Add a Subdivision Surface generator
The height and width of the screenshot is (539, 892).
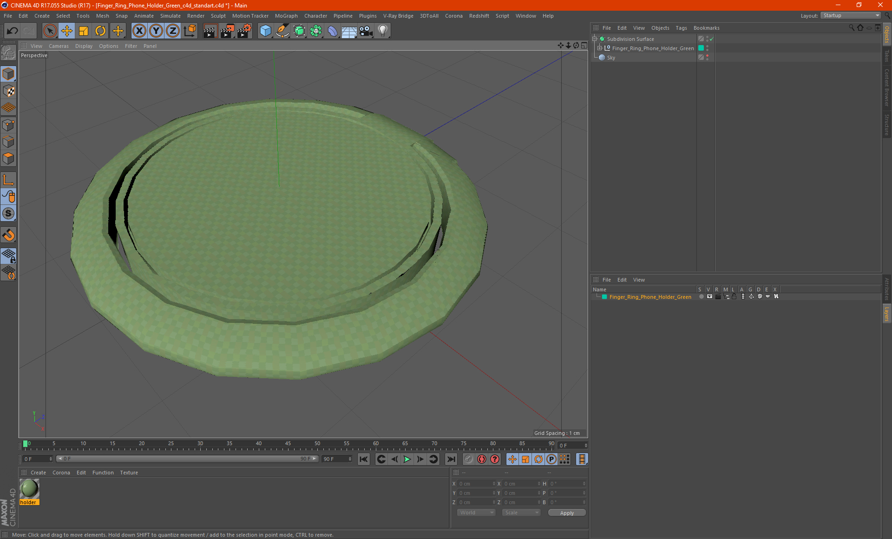[x=299, y=31]
